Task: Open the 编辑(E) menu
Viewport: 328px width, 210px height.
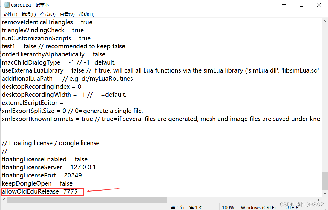Action: point(29,14)
